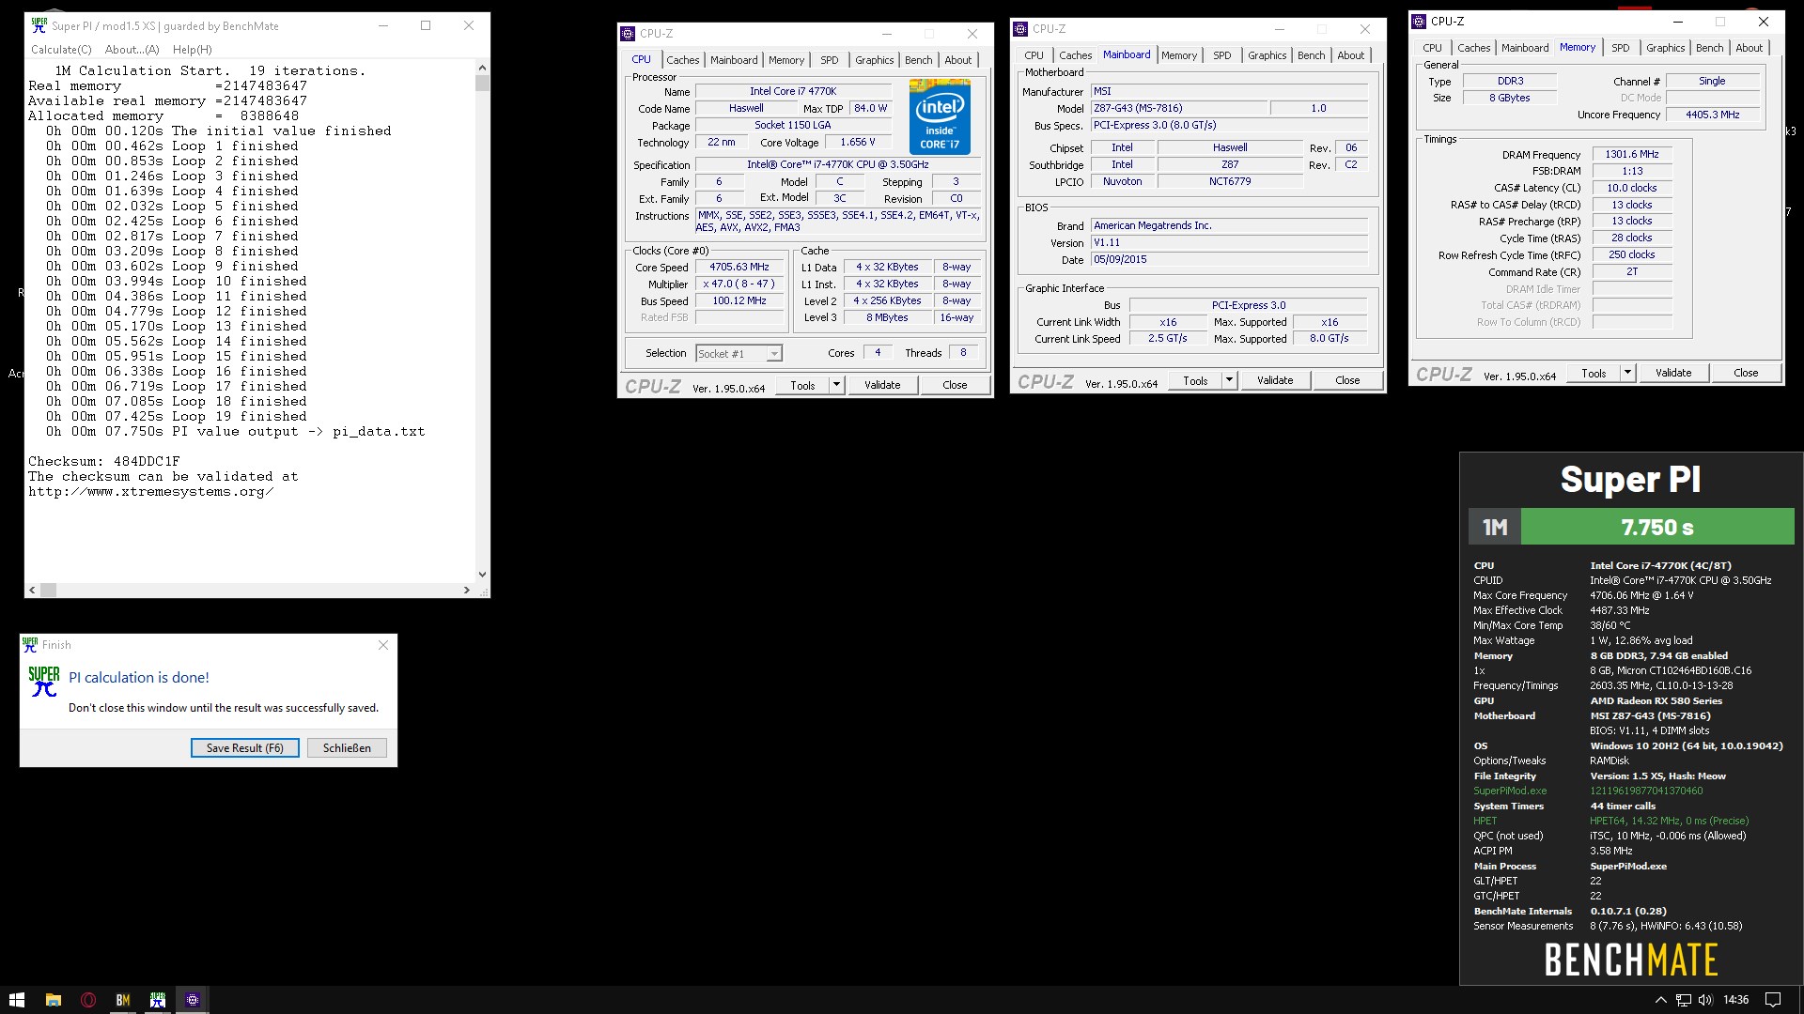The width and height of the screenshot is (1804, 1014).
Task: Open Tools dropdown arrow in Memory window
Action: (1627, 373)
